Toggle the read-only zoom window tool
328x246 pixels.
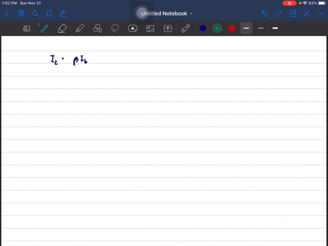coord(27,29)
